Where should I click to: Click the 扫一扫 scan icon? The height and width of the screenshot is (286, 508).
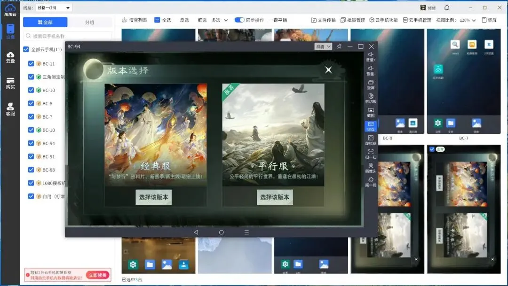click(x=371, y=155)
